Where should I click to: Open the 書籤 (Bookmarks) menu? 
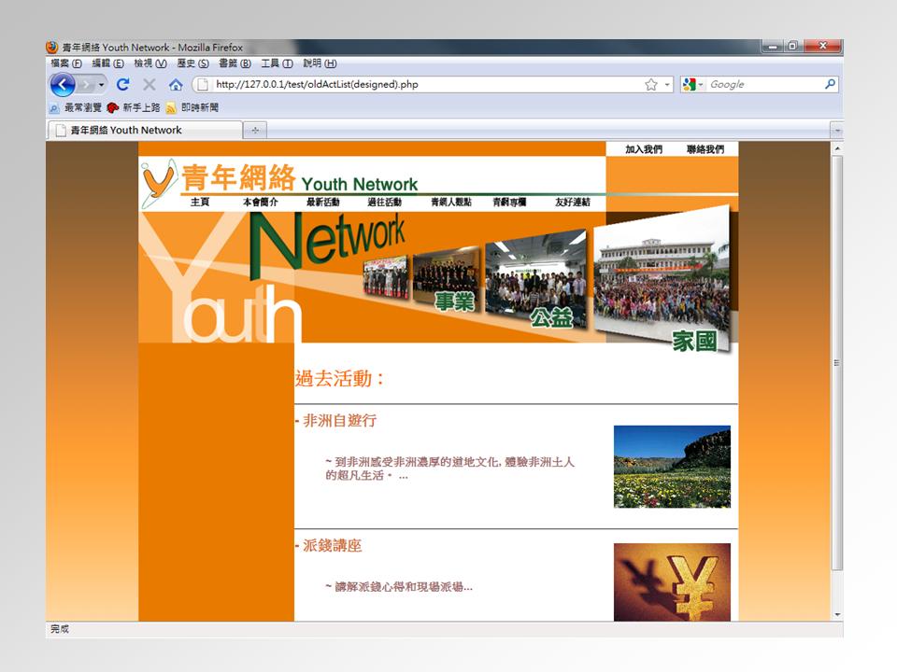pyautogui.click(x=235, y=63)
